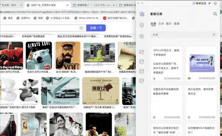
Task: Select the 如何整理MAC电脑的文件 card
Action: (201, 130)
